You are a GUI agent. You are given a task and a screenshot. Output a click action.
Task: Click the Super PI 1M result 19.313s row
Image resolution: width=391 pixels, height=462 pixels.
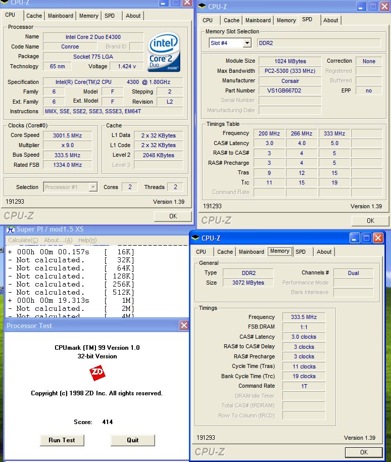point(71,301)
